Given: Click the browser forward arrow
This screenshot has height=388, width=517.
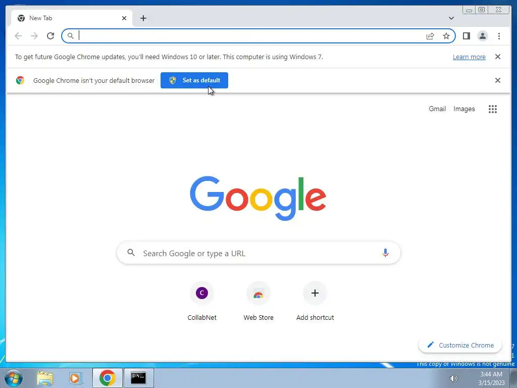Looking at the screenshot, I should coord(34,36).
